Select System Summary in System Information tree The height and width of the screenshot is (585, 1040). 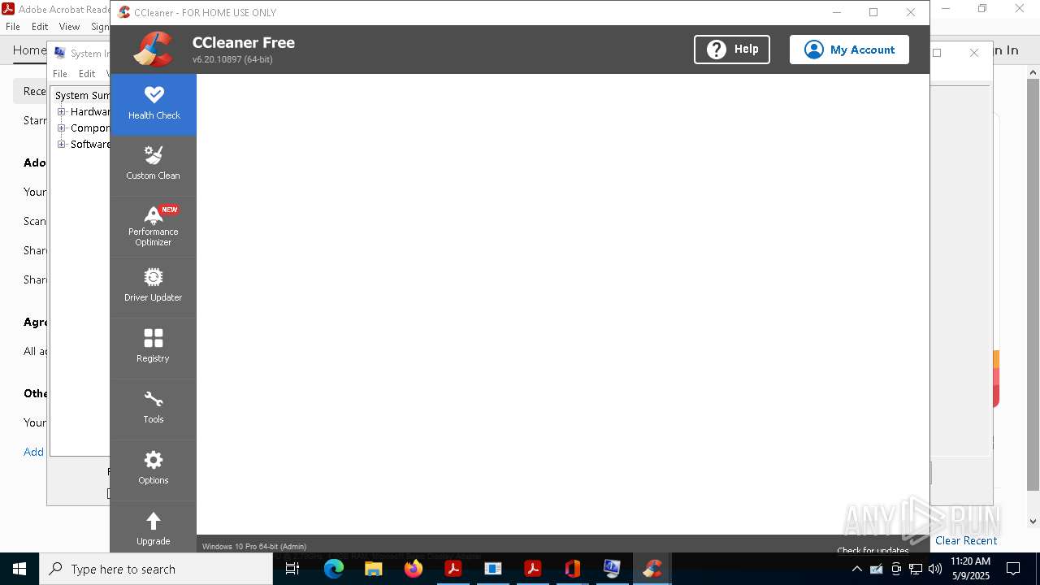(x=82, y=96)
